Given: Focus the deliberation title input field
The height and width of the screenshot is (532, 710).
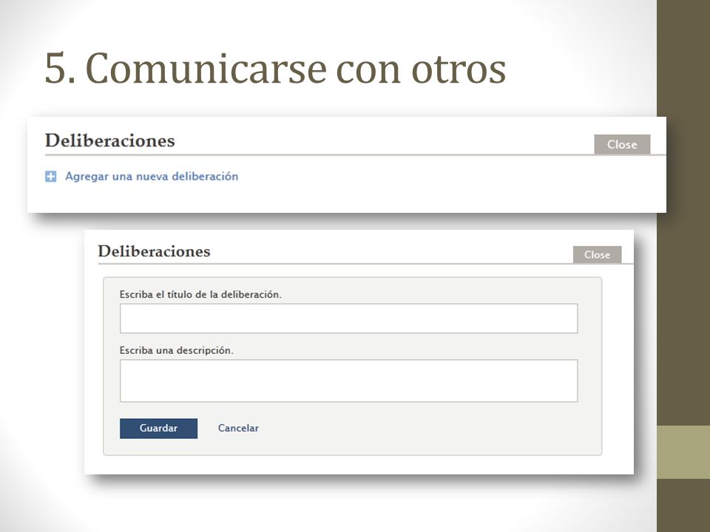Looking at the screenshot, I should point(348,318).
